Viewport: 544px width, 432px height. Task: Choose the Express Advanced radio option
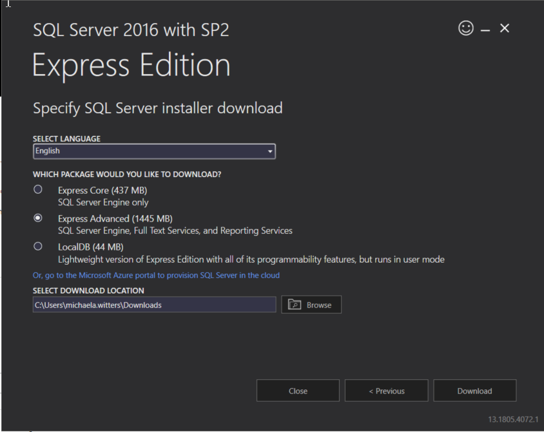38,218
